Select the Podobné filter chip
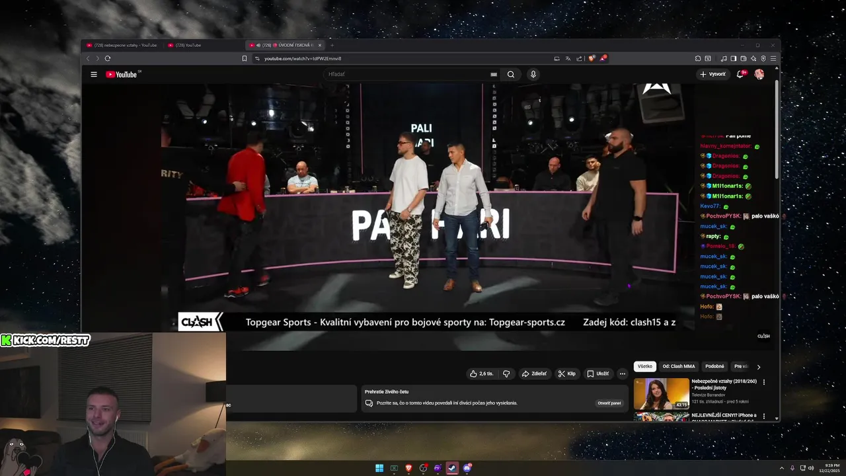 point(714,366)
